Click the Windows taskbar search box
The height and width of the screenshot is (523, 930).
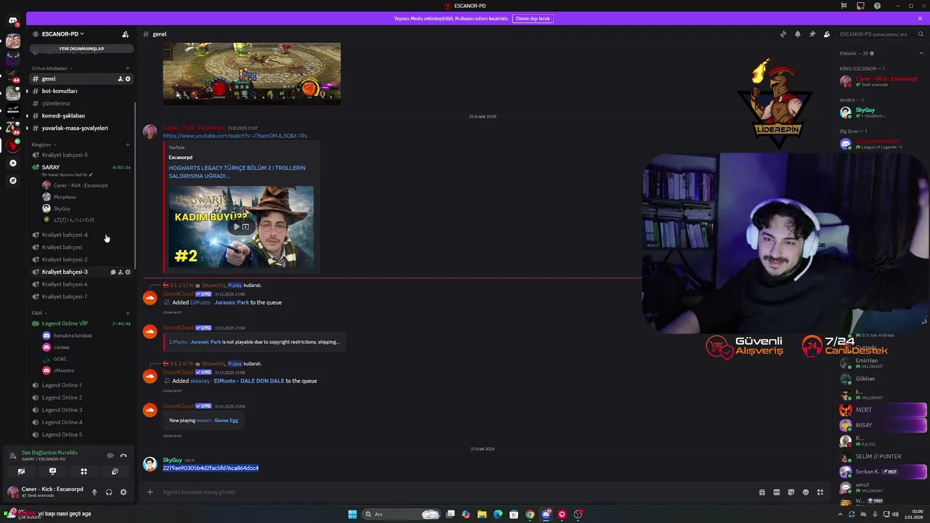(402, 514)
